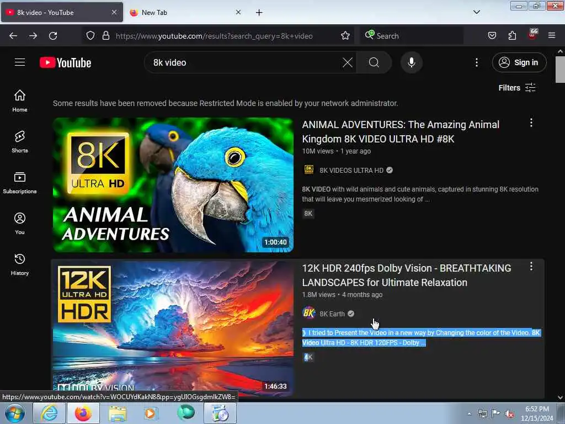Close the New Tab tab
Screen dimensions: 565x424
(238, 12)
